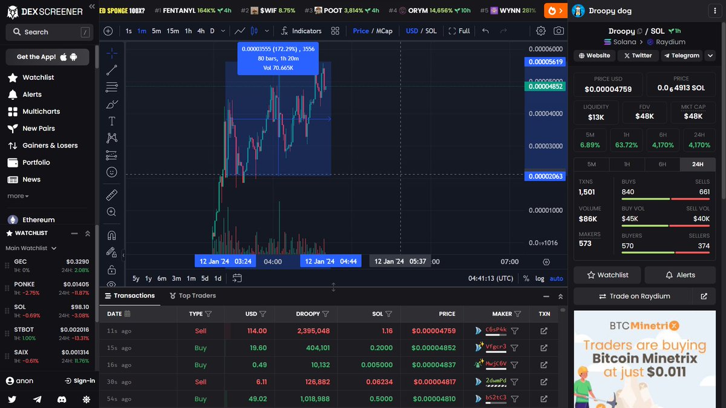
Task: Set chart range to 5d
Action: pyautogui.click(x=205, y=279)
